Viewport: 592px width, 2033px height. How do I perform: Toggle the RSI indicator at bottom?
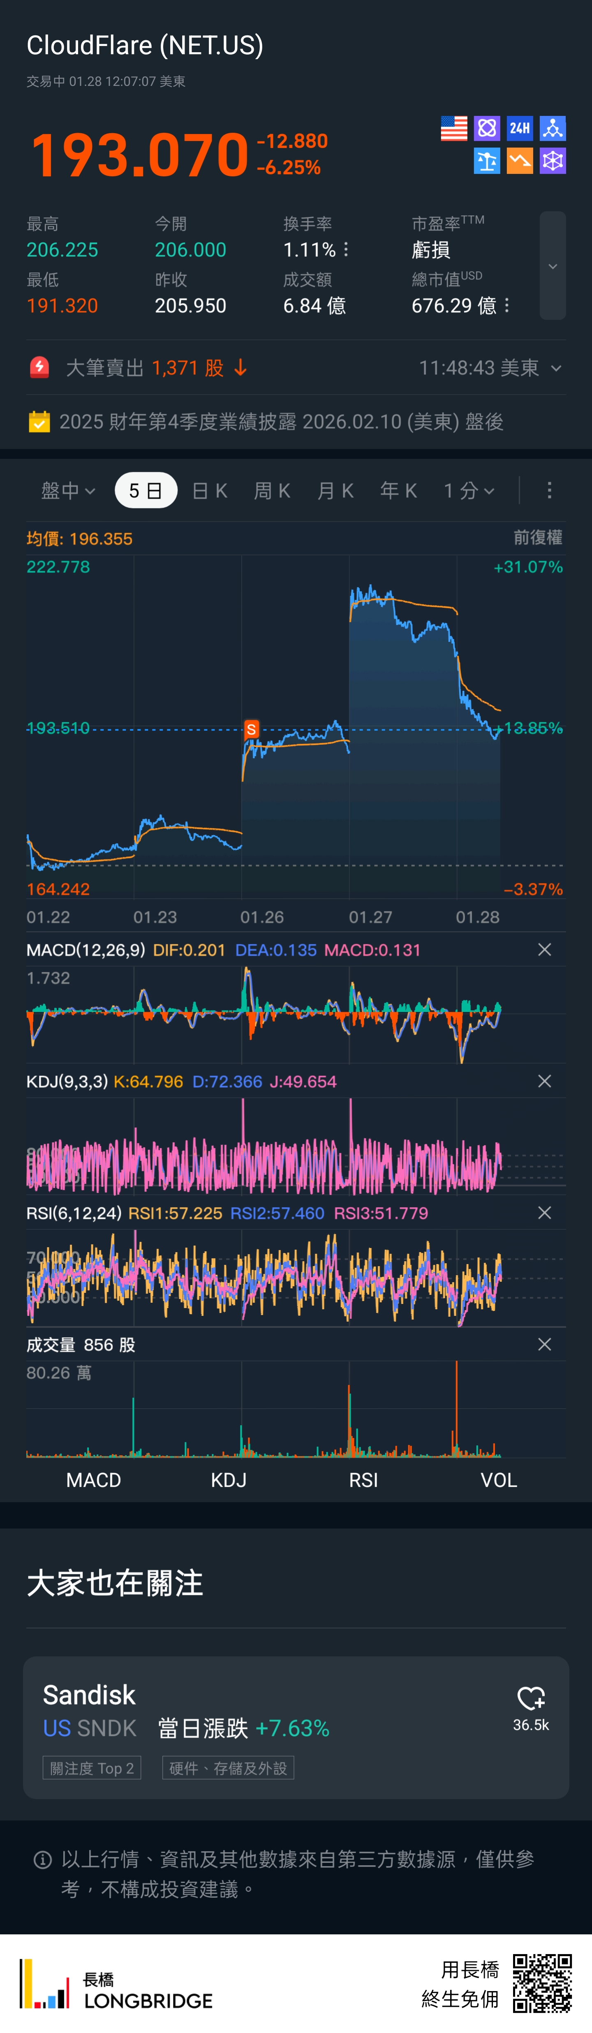coord(363,1480)
